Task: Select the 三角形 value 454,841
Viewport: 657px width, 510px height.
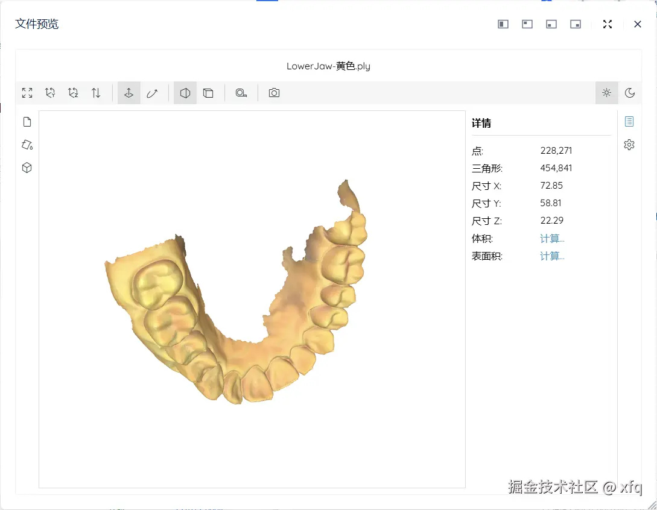Action: click(x=556, y=168)
